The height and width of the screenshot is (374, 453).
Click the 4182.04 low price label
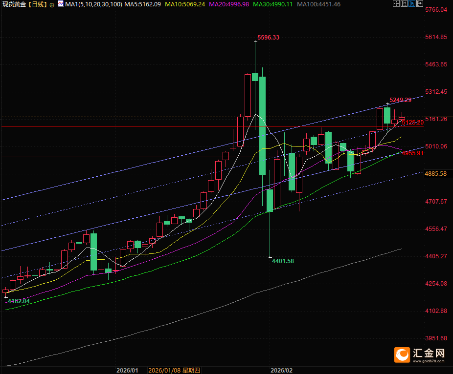(19, 301)
